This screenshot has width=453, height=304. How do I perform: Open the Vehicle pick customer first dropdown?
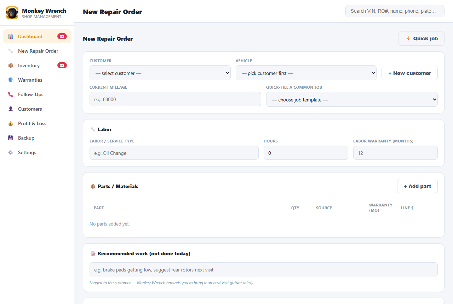point(306,73)
